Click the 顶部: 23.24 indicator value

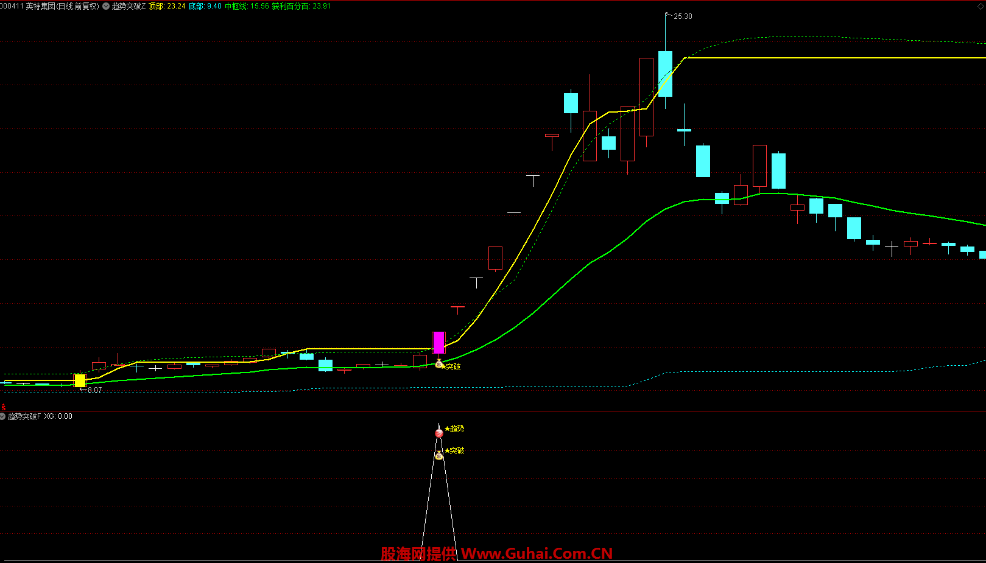(167, 6)
